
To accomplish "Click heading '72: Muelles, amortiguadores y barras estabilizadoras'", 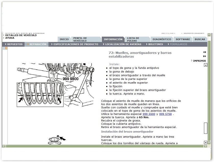I will point(140,55).
